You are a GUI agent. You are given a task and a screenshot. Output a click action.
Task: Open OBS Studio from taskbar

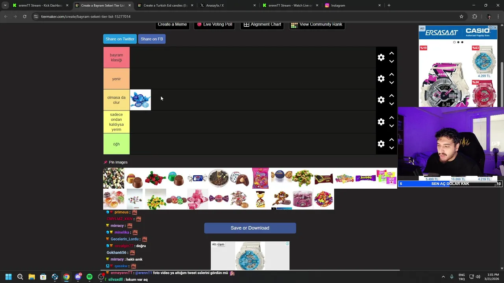(101, 277)
